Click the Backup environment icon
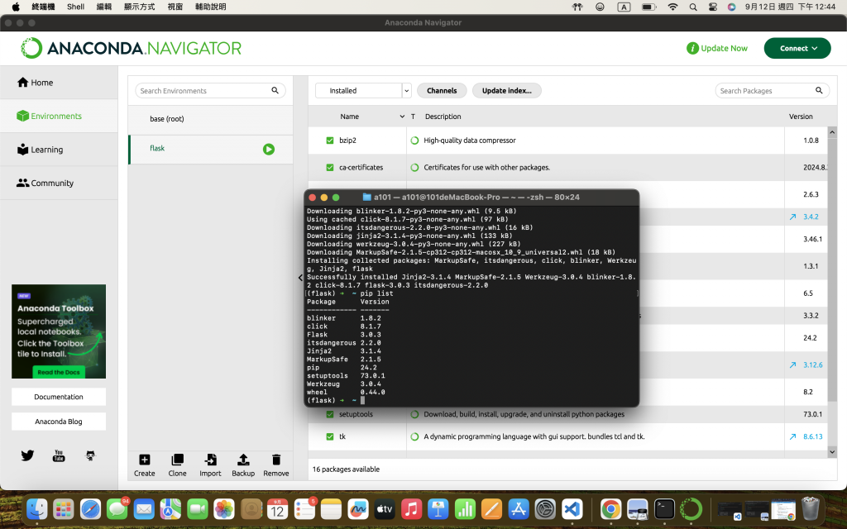This screenshot has height=529, width=847. point(243,460)
